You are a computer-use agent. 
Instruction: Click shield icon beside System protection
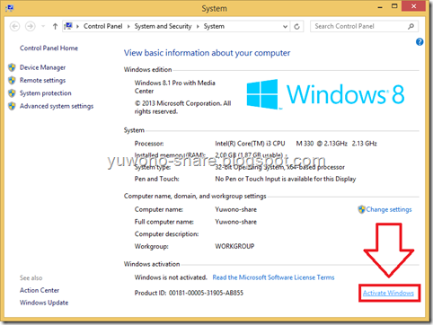tap(12, 93)
